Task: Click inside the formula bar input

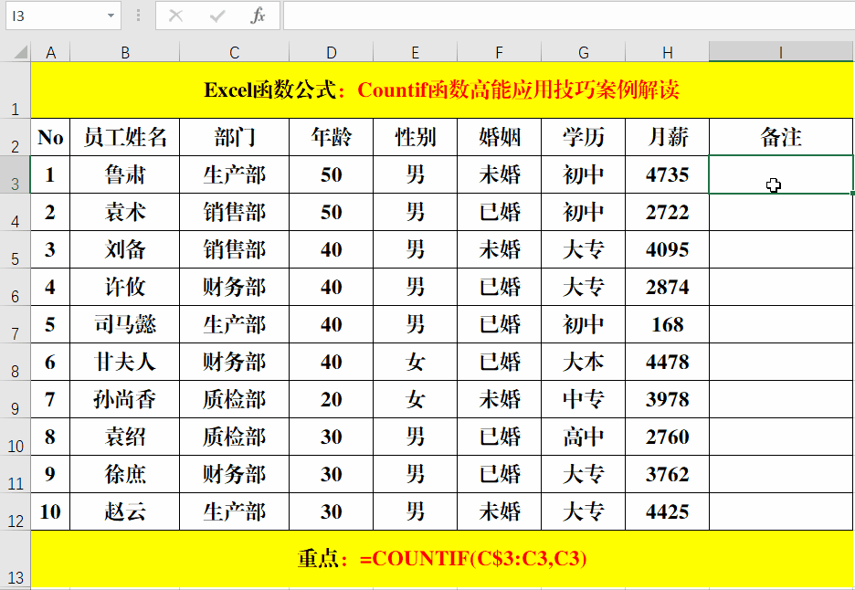Action: pyautogui.click(x=569, y=16)
